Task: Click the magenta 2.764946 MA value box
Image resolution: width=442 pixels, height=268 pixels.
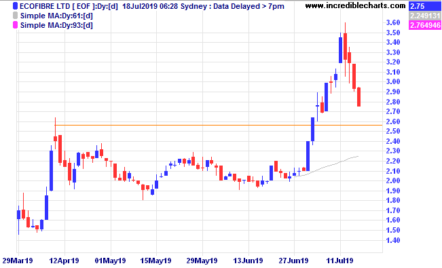Action: pos(424,25)
